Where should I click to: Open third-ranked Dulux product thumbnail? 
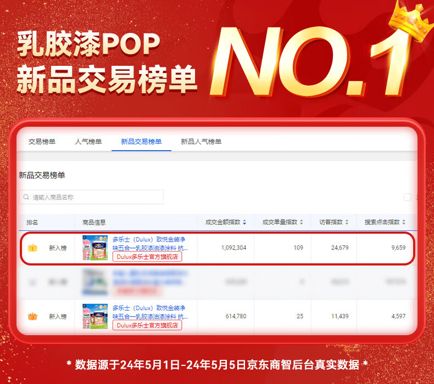pos(95,317)
